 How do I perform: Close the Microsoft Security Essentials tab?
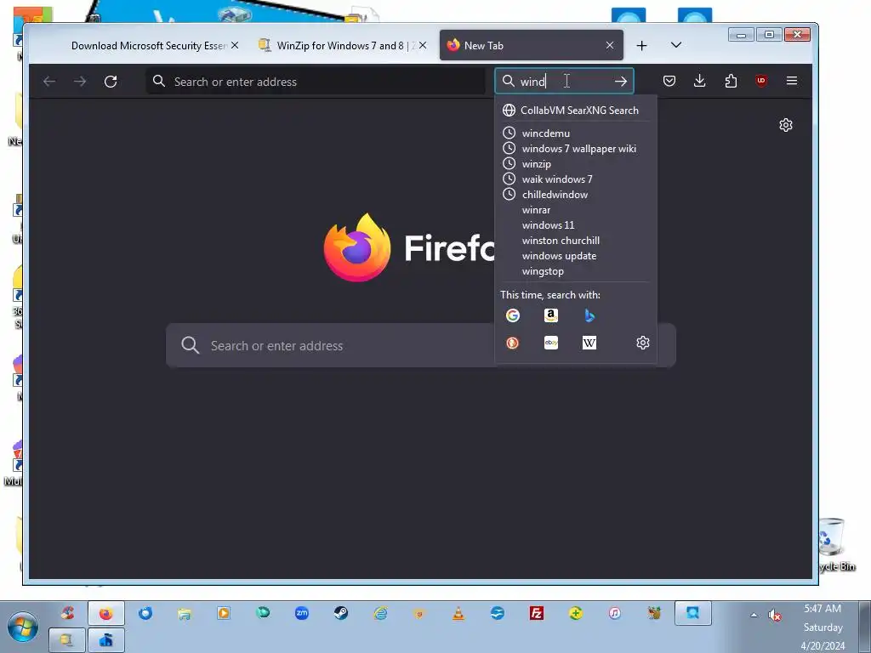click(x=235, y=46)
